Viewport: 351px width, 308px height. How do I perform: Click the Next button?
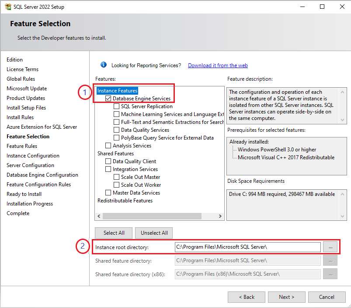[x=286, y=297]
